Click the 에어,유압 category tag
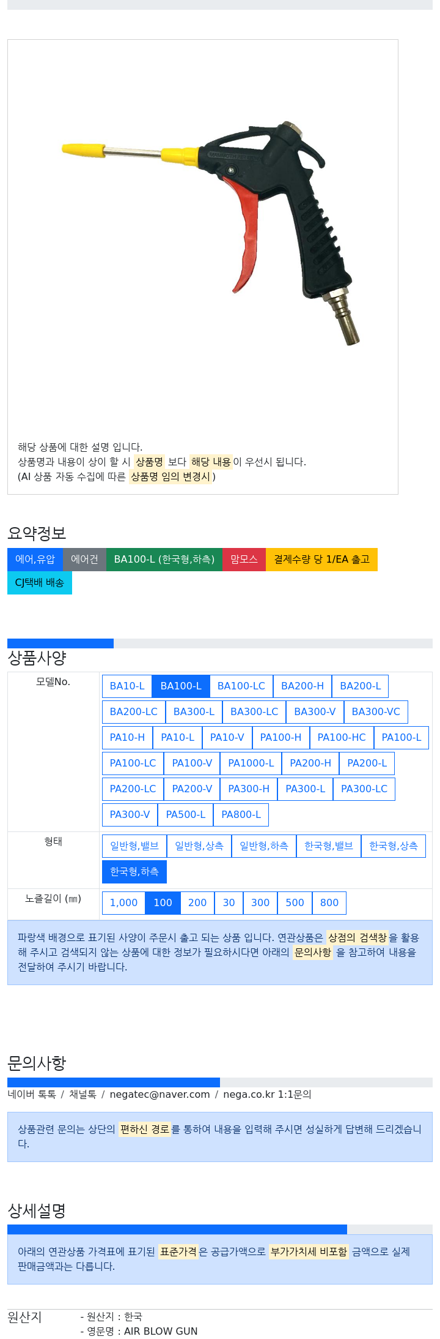 tap(35, 560)
